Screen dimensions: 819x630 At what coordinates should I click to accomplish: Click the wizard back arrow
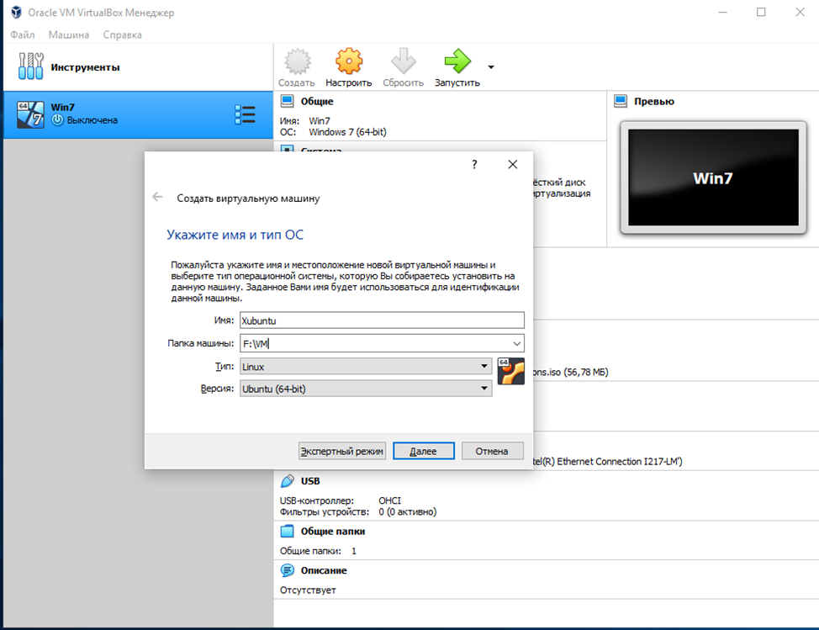coord(157,197)
